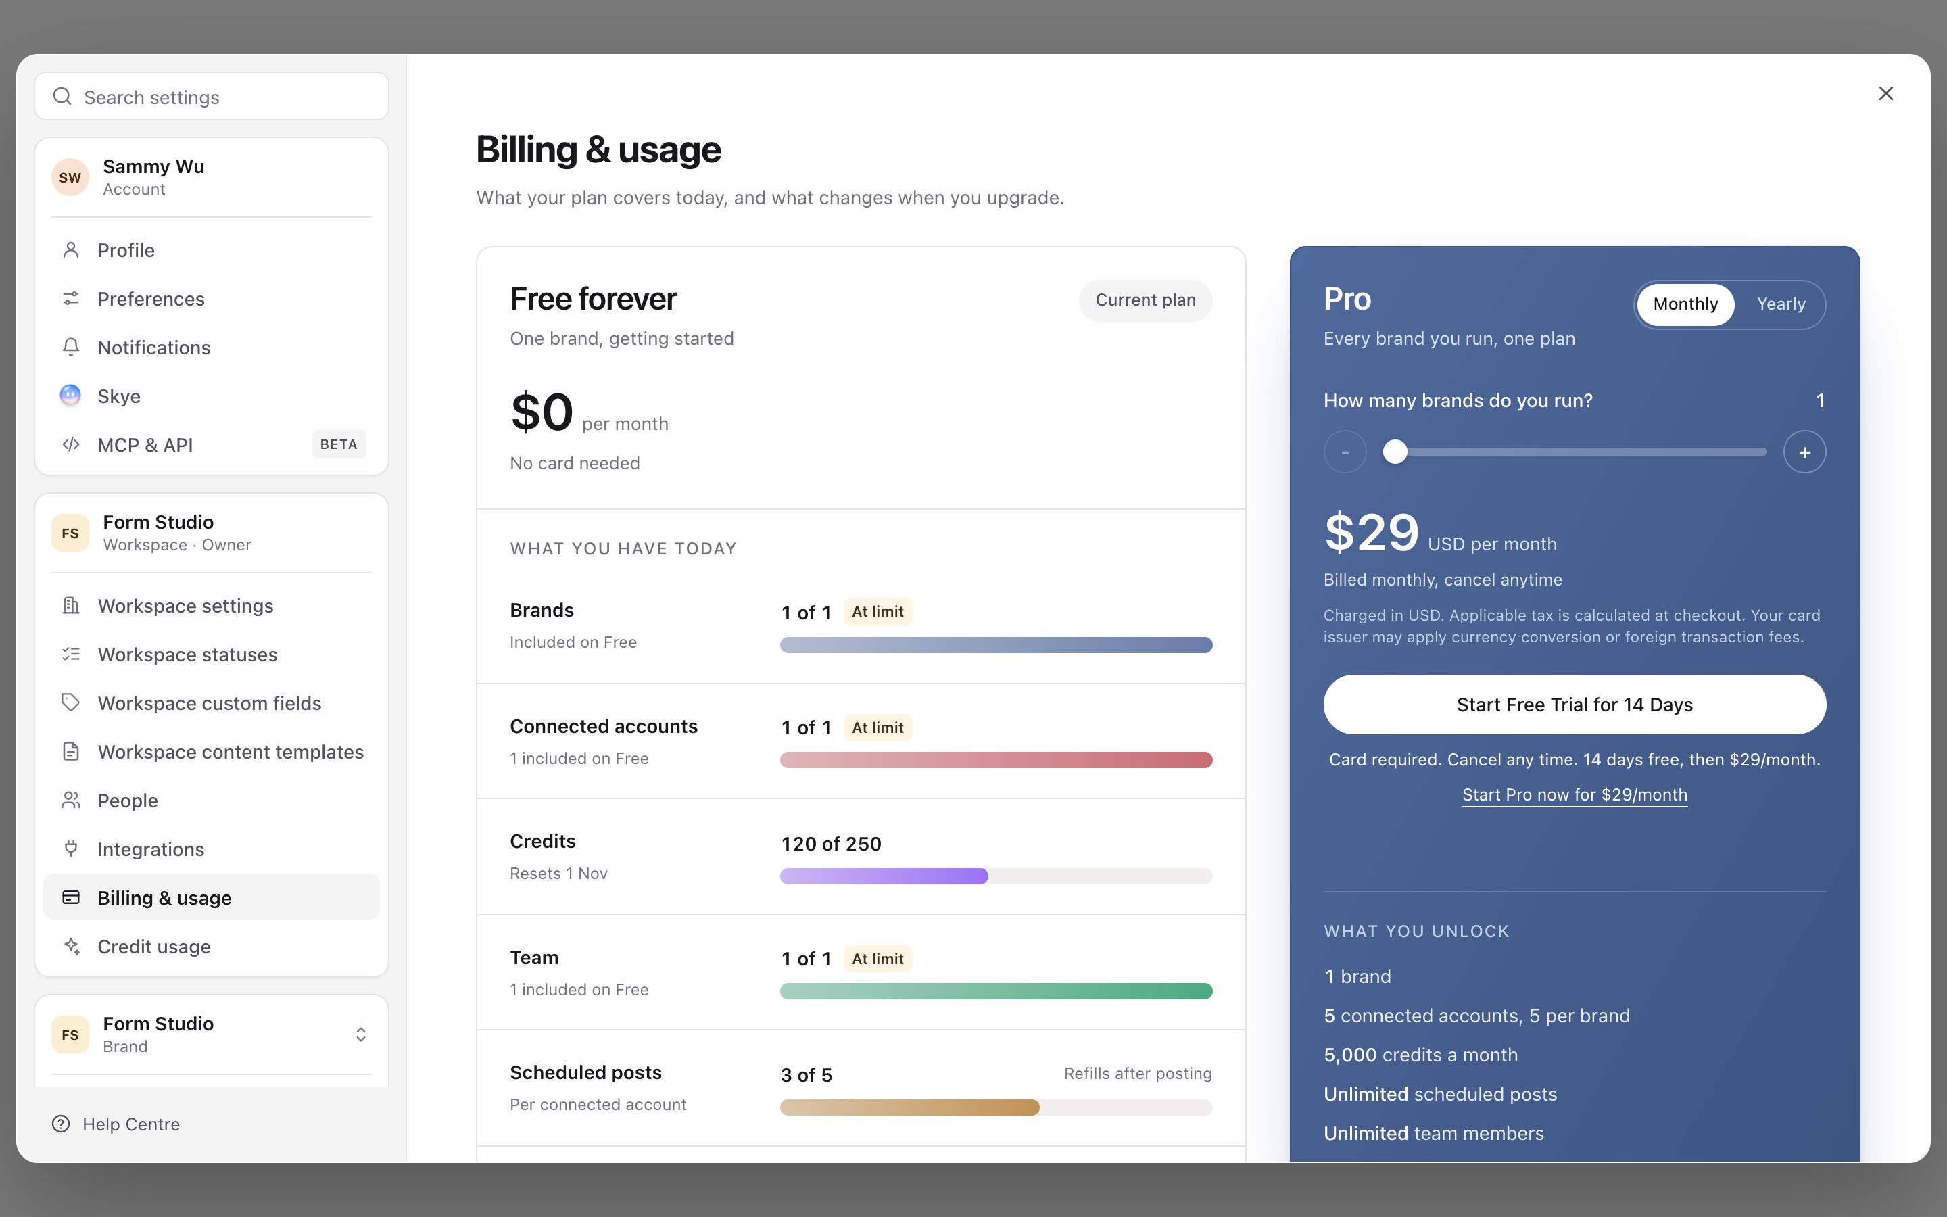This screenshot has width=1947, height=1217.
Task: Click the Workspace custom fields tag icon
Action: [x=71, y=702]
